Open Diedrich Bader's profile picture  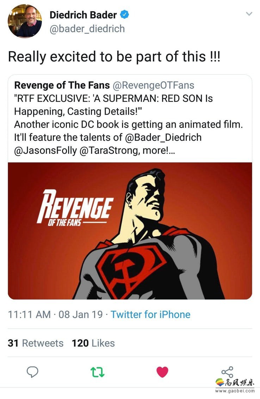25,21
